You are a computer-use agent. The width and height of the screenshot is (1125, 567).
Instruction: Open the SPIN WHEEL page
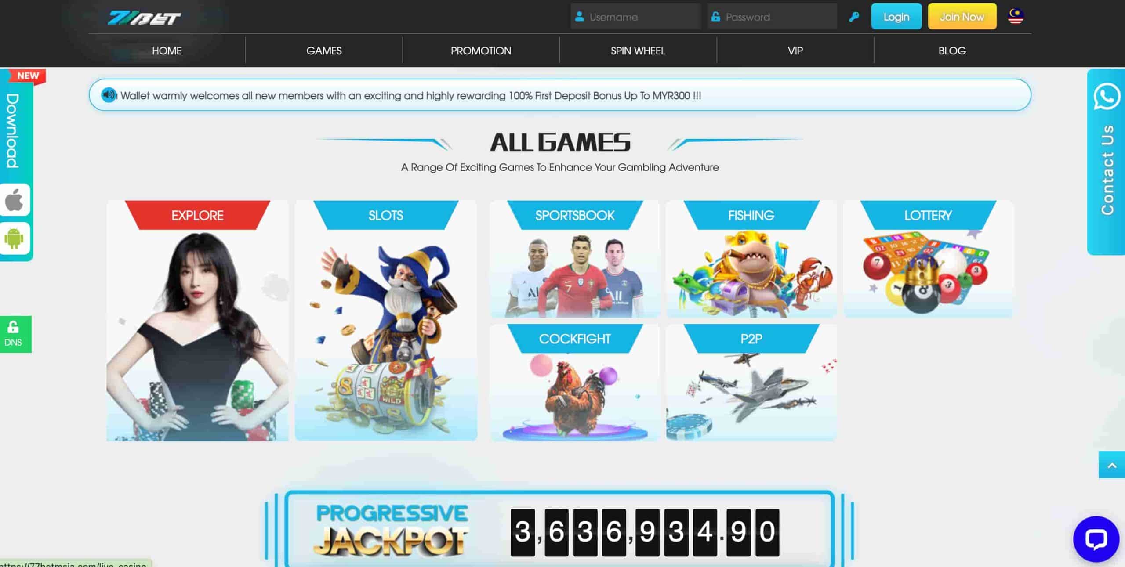click(638, 51)
